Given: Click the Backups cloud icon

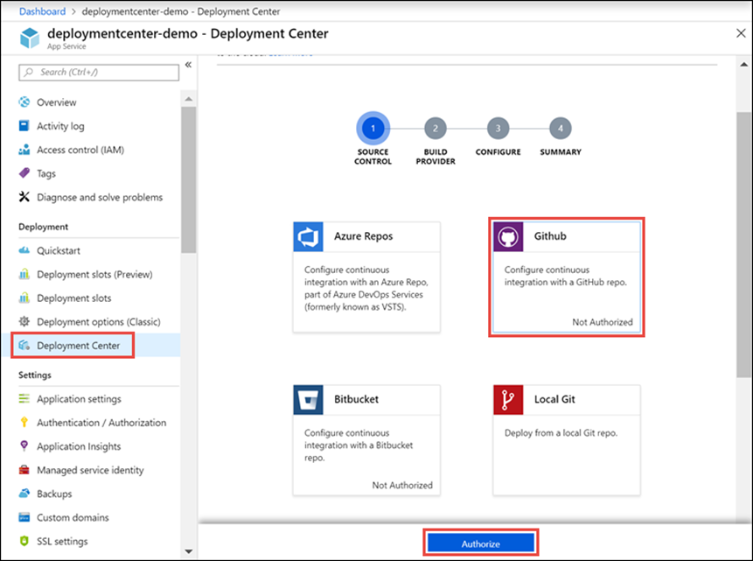Looking at the screenshot, I should pos(24,494).
